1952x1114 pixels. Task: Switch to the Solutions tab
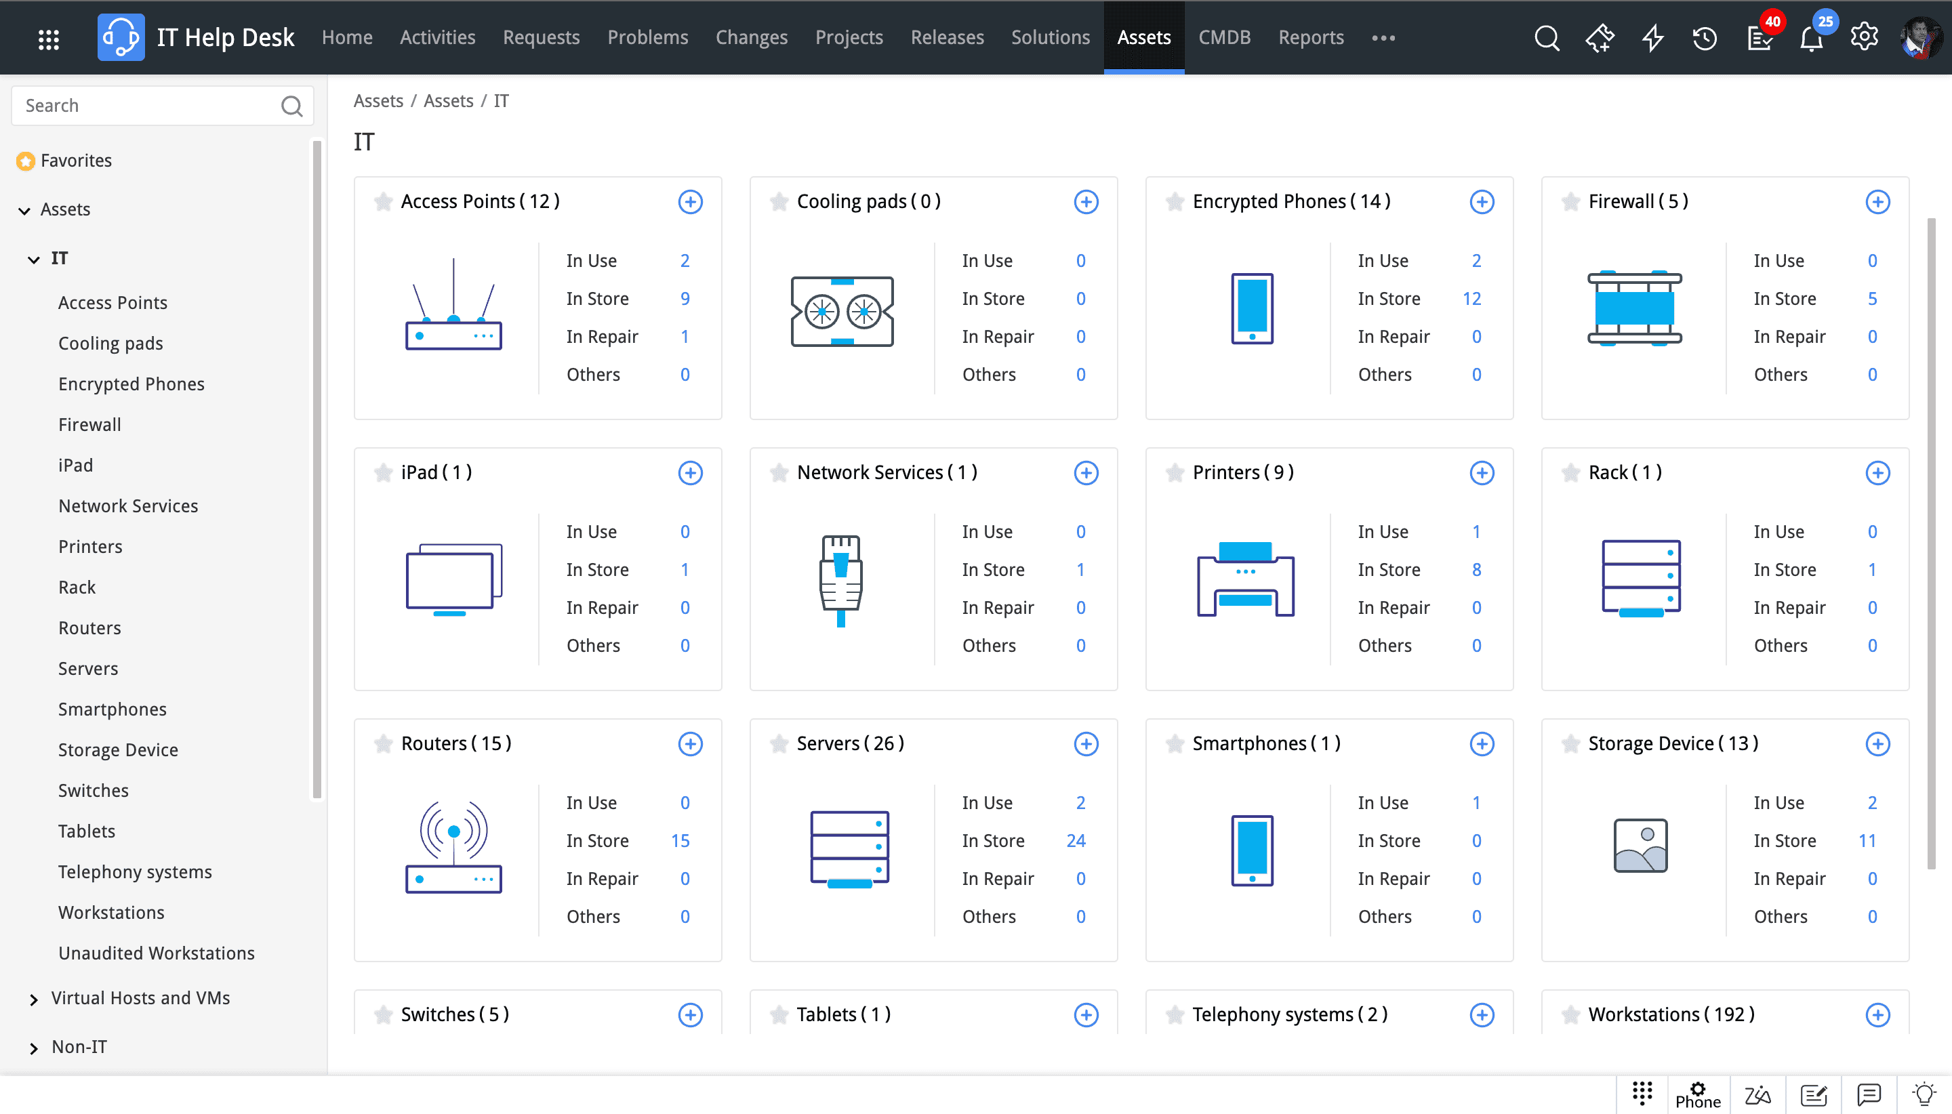click(x=1050, y=37)
